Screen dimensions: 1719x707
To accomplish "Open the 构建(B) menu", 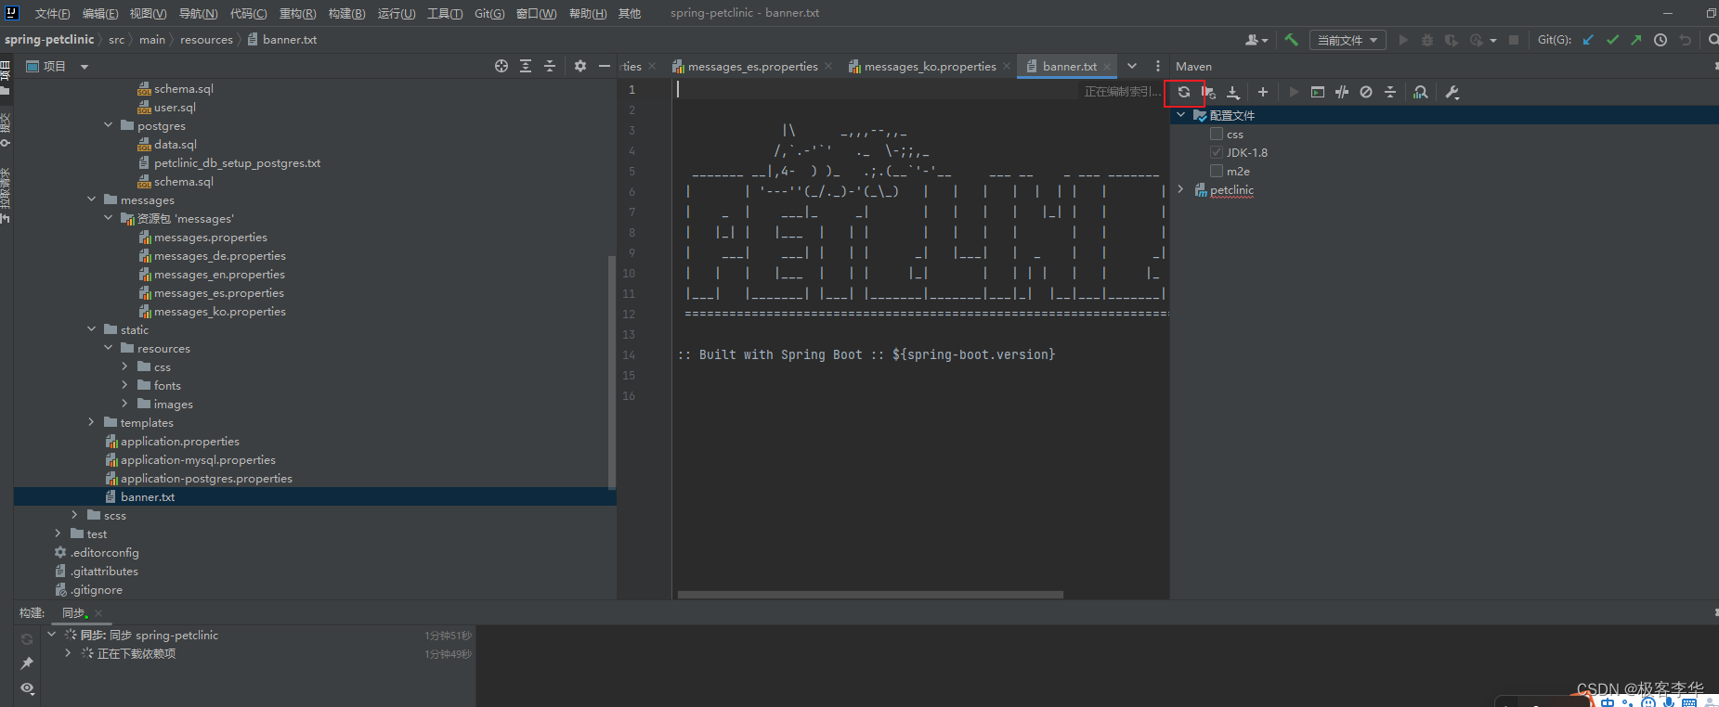I will [346, 13].
